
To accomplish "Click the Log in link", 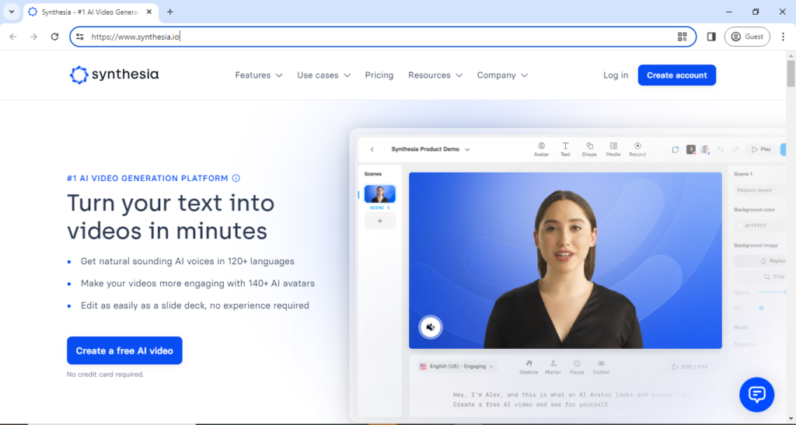I will tap(616, 75).
